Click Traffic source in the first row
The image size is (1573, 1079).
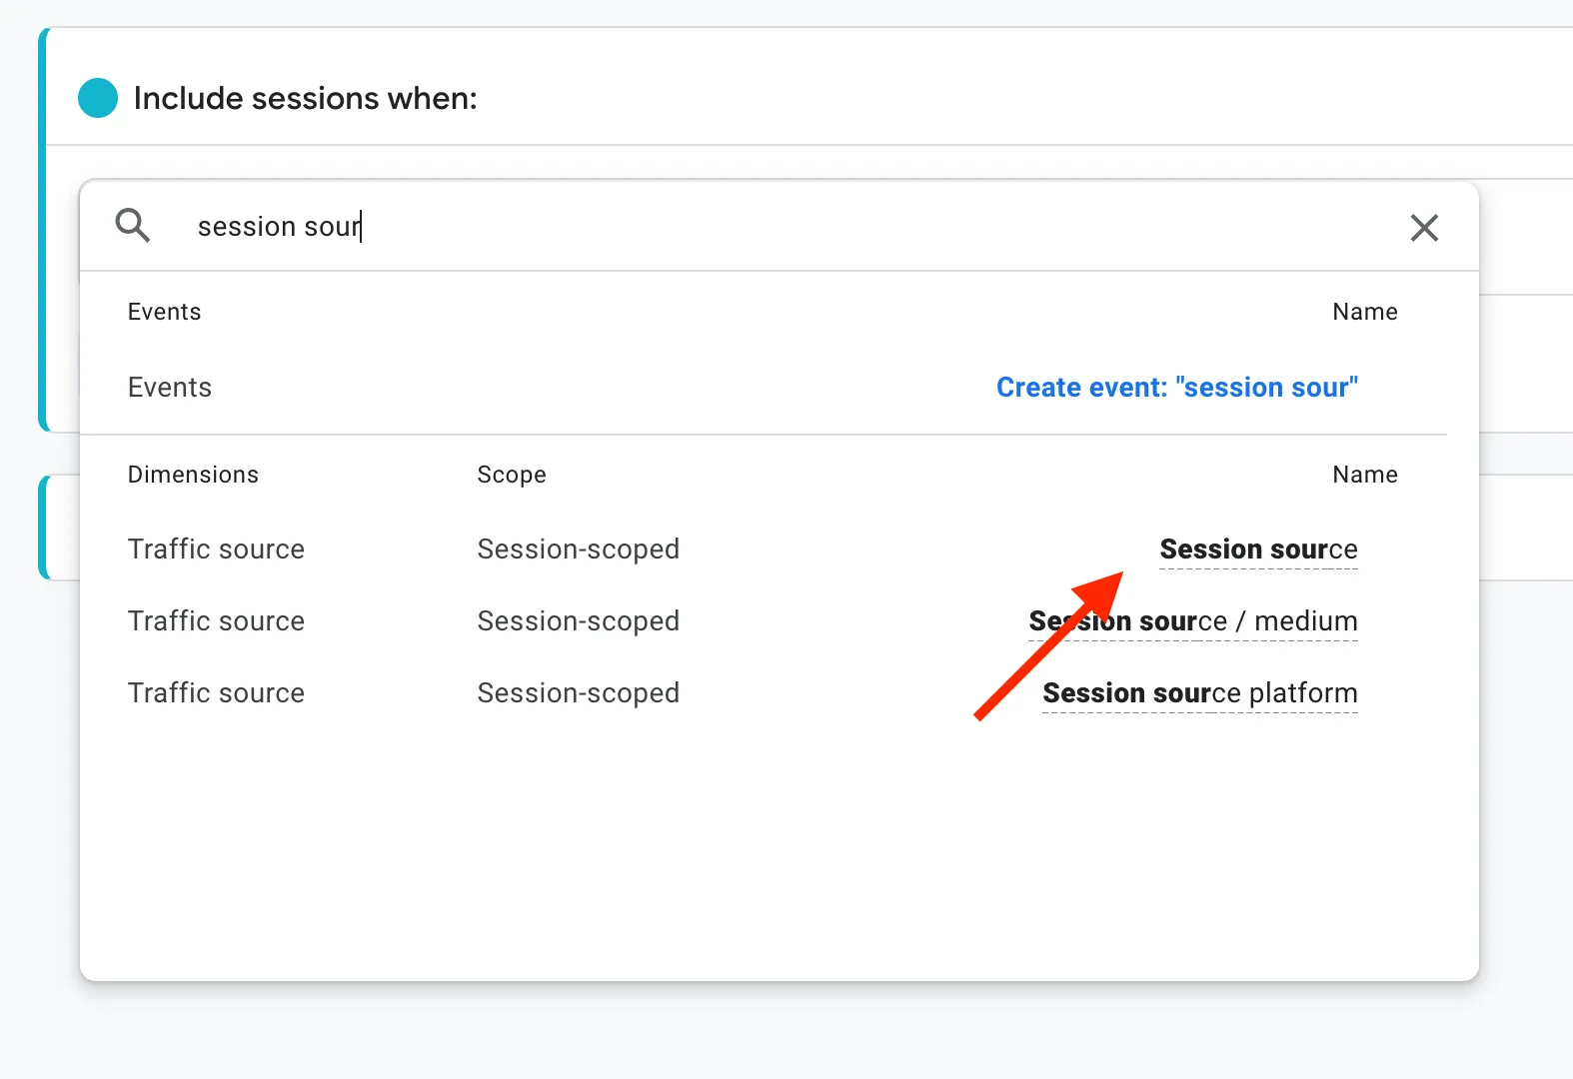click(x=216, y=549)
